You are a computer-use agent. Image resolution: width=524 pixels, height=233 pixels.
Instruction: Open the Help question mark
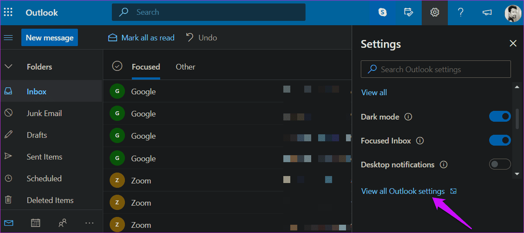(x=460, y=12)
